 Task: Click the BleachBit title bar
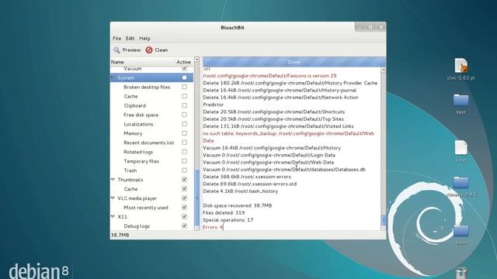click(232, 28)
